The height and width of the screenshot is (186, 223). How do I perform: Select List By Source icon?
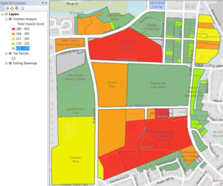pyautogui.click(x=7, y=8)
